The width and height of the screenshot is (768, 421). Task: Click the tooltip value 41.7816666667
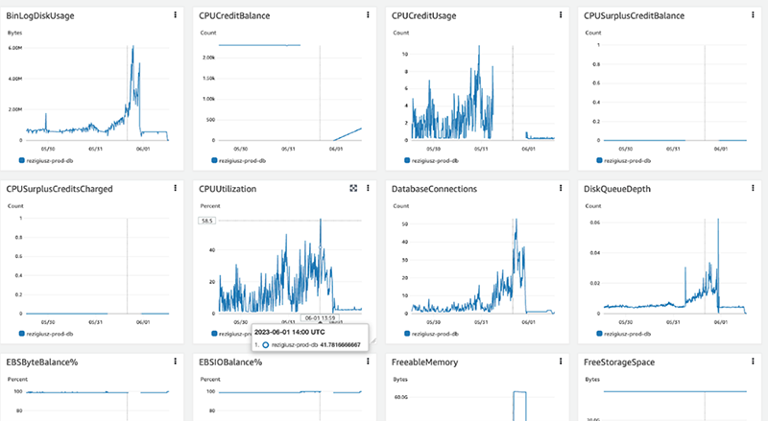pos(341,344)
